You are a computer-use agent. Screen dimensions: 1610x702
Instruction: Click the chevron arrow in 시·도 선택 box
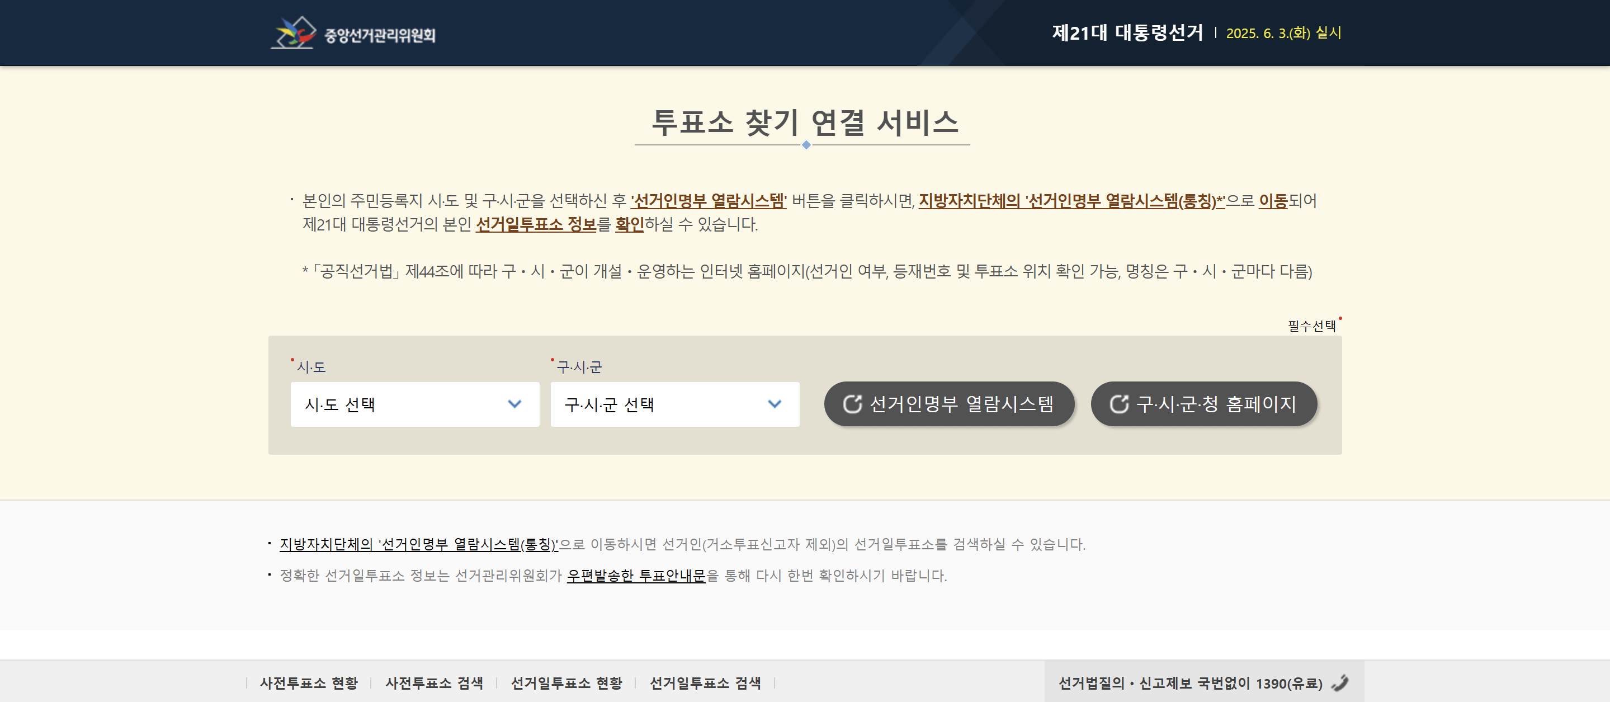click(514, 404)
